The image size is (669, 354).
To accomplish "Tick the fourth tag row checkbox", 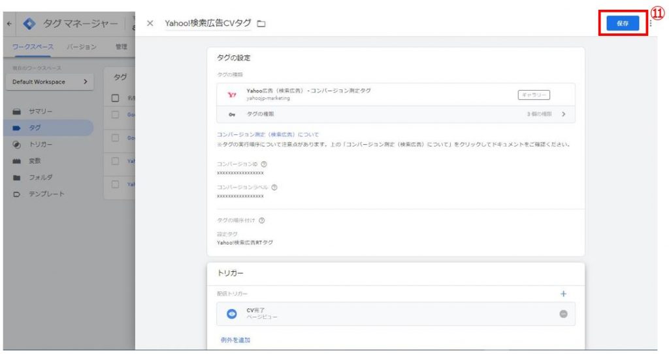I will point(115,184).
